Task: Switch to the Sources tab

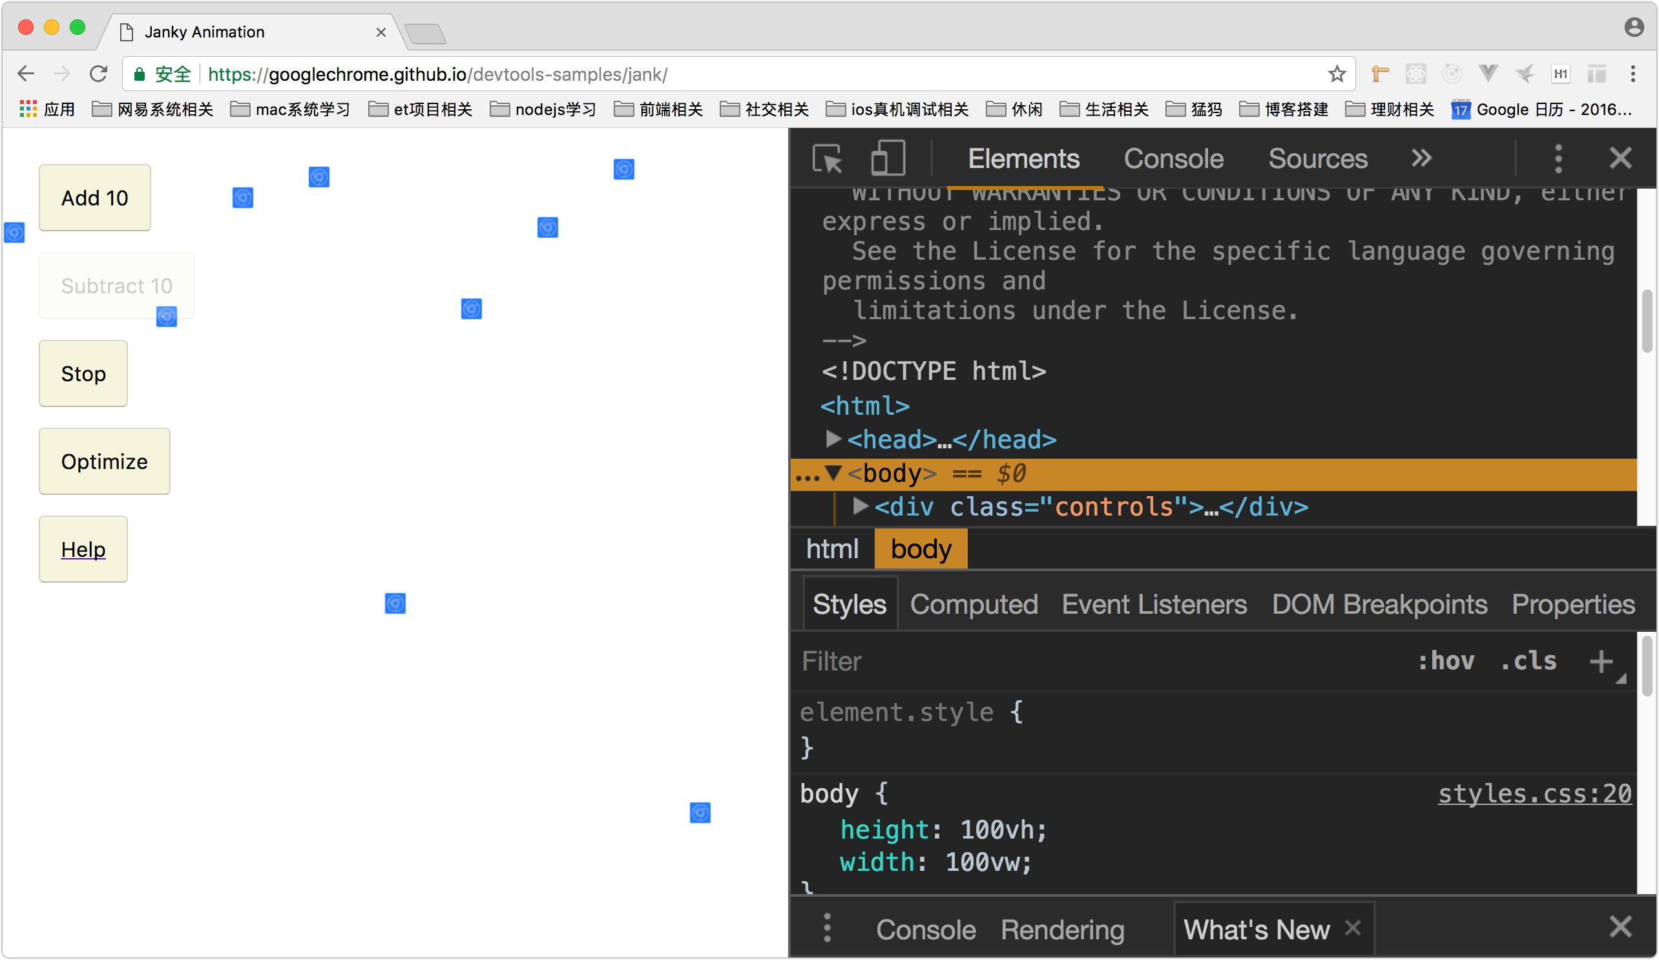Action: click(1317, 159)
